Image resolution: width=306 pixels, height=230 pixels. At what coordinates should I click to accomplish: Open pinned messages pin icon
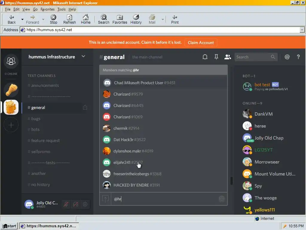(216, 57)
